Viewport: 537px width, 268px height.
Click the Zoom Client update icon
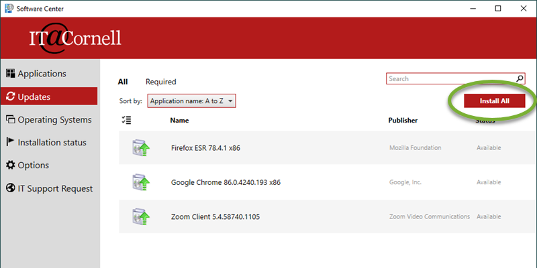140,216
